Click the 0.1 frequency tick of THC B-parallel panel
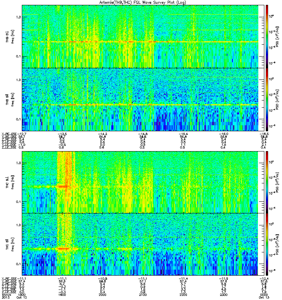 coord(18,264)
